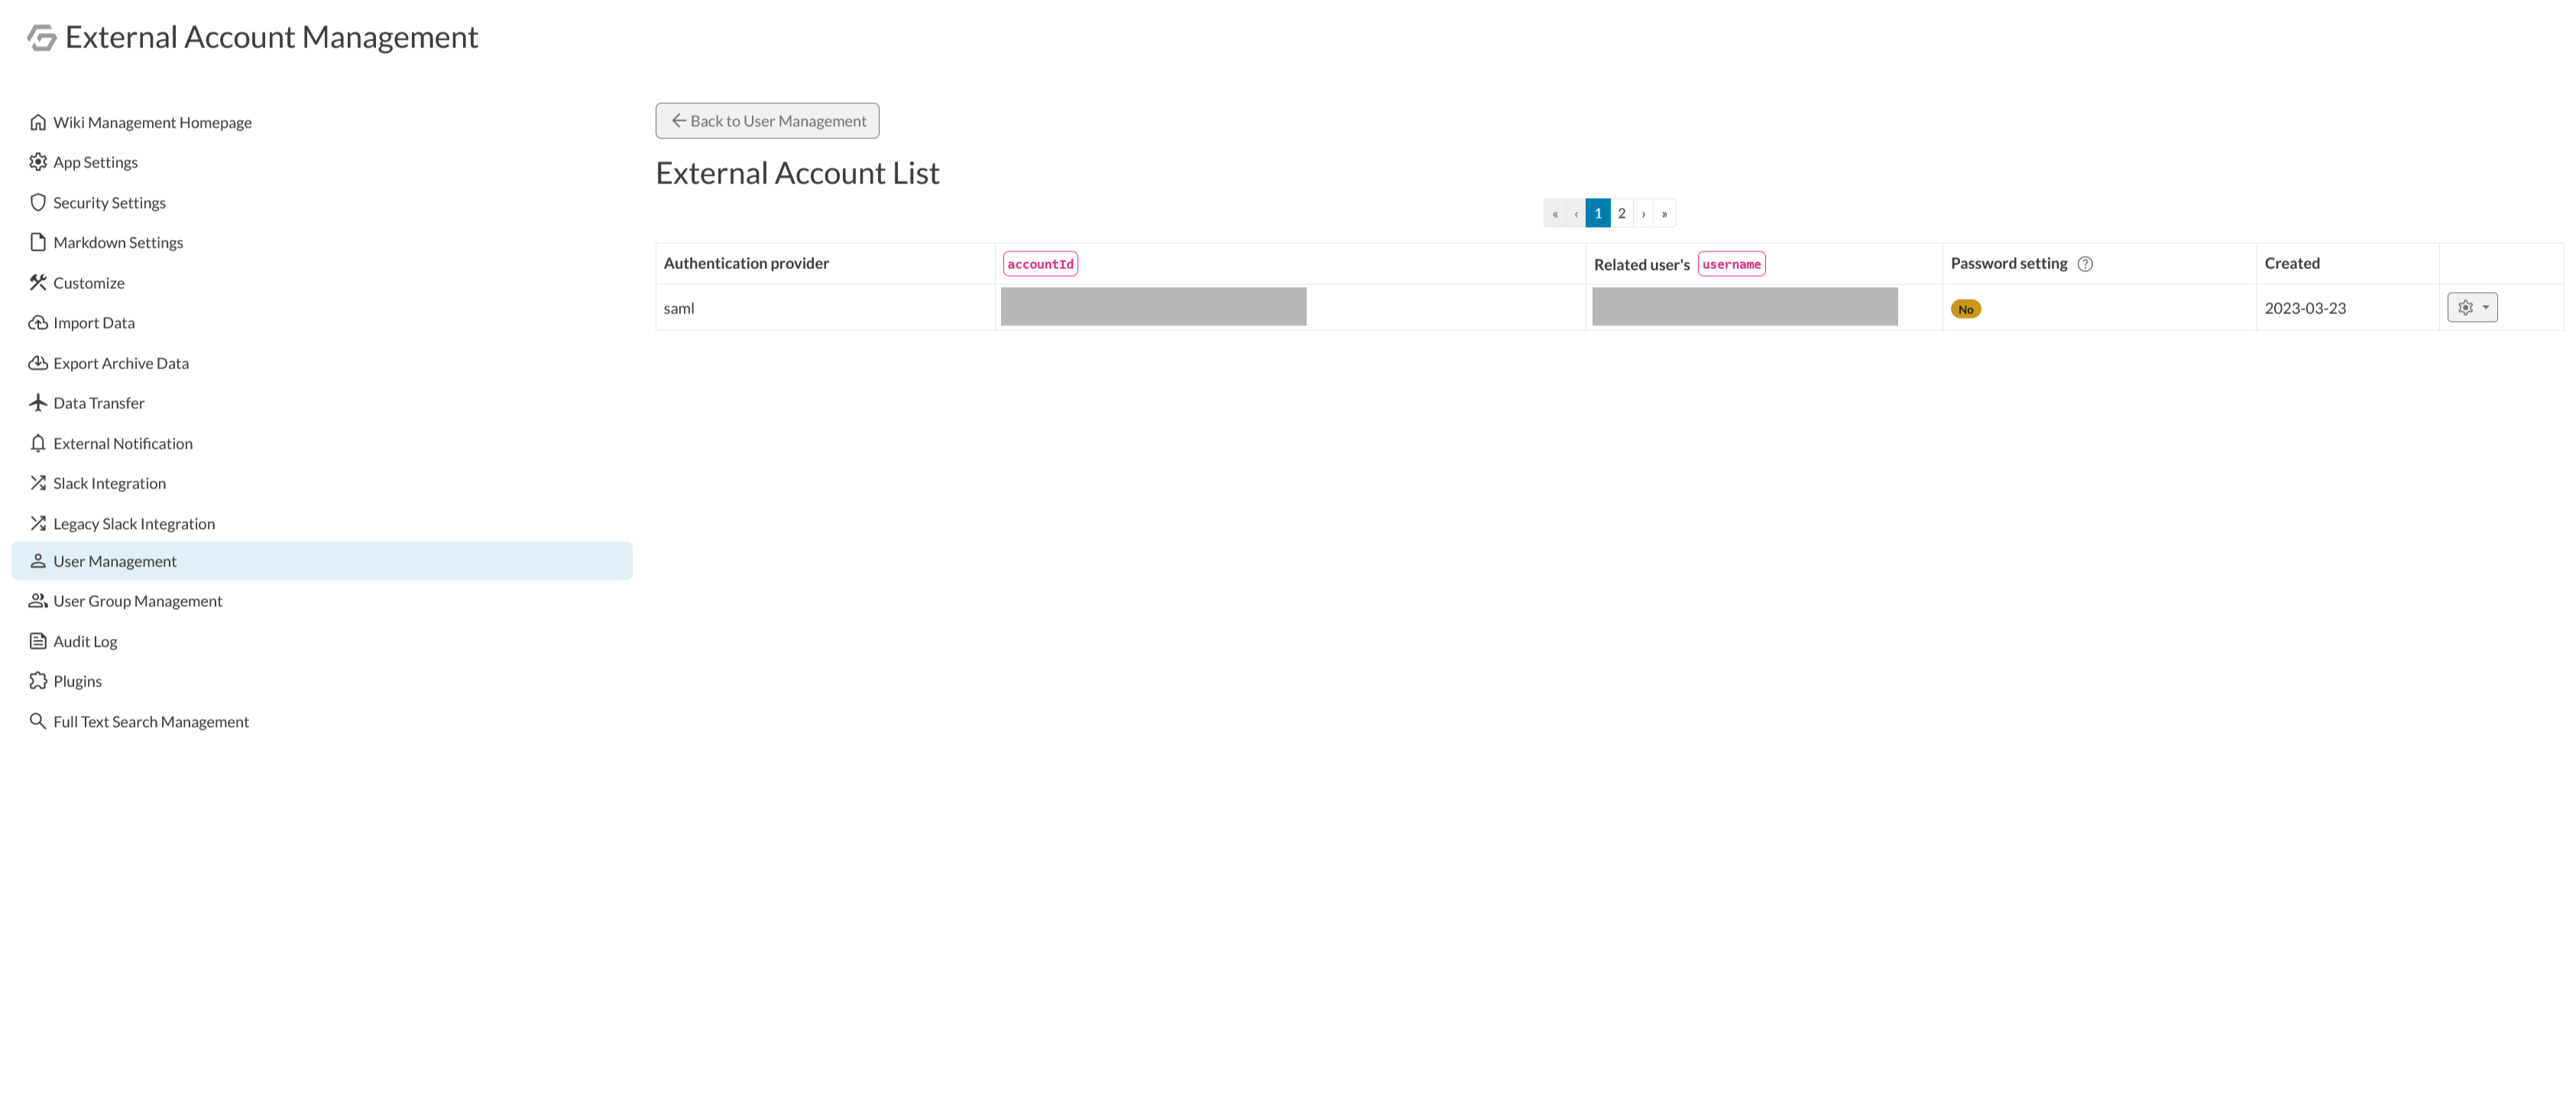Viewport: 2576px width, 1103px height.
Task: Click the username column label badge
Action: coord(1730,263)
